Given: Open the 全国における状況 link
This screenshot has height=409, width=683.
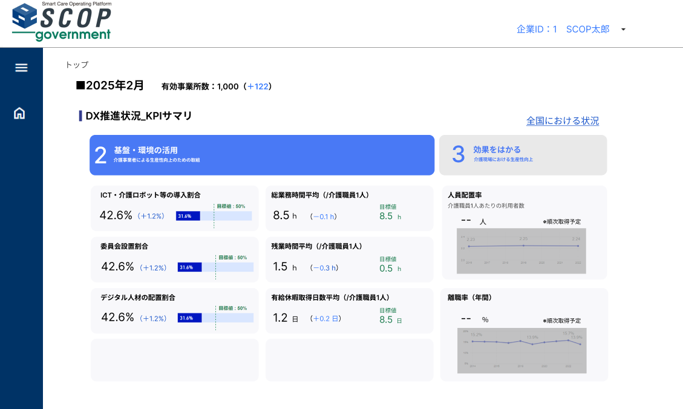Looking at the screenshot, I should [x=562, y=121].
